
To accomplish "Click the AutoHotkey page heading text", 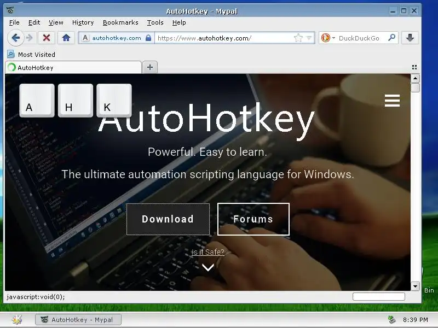I will click(207, 120).
